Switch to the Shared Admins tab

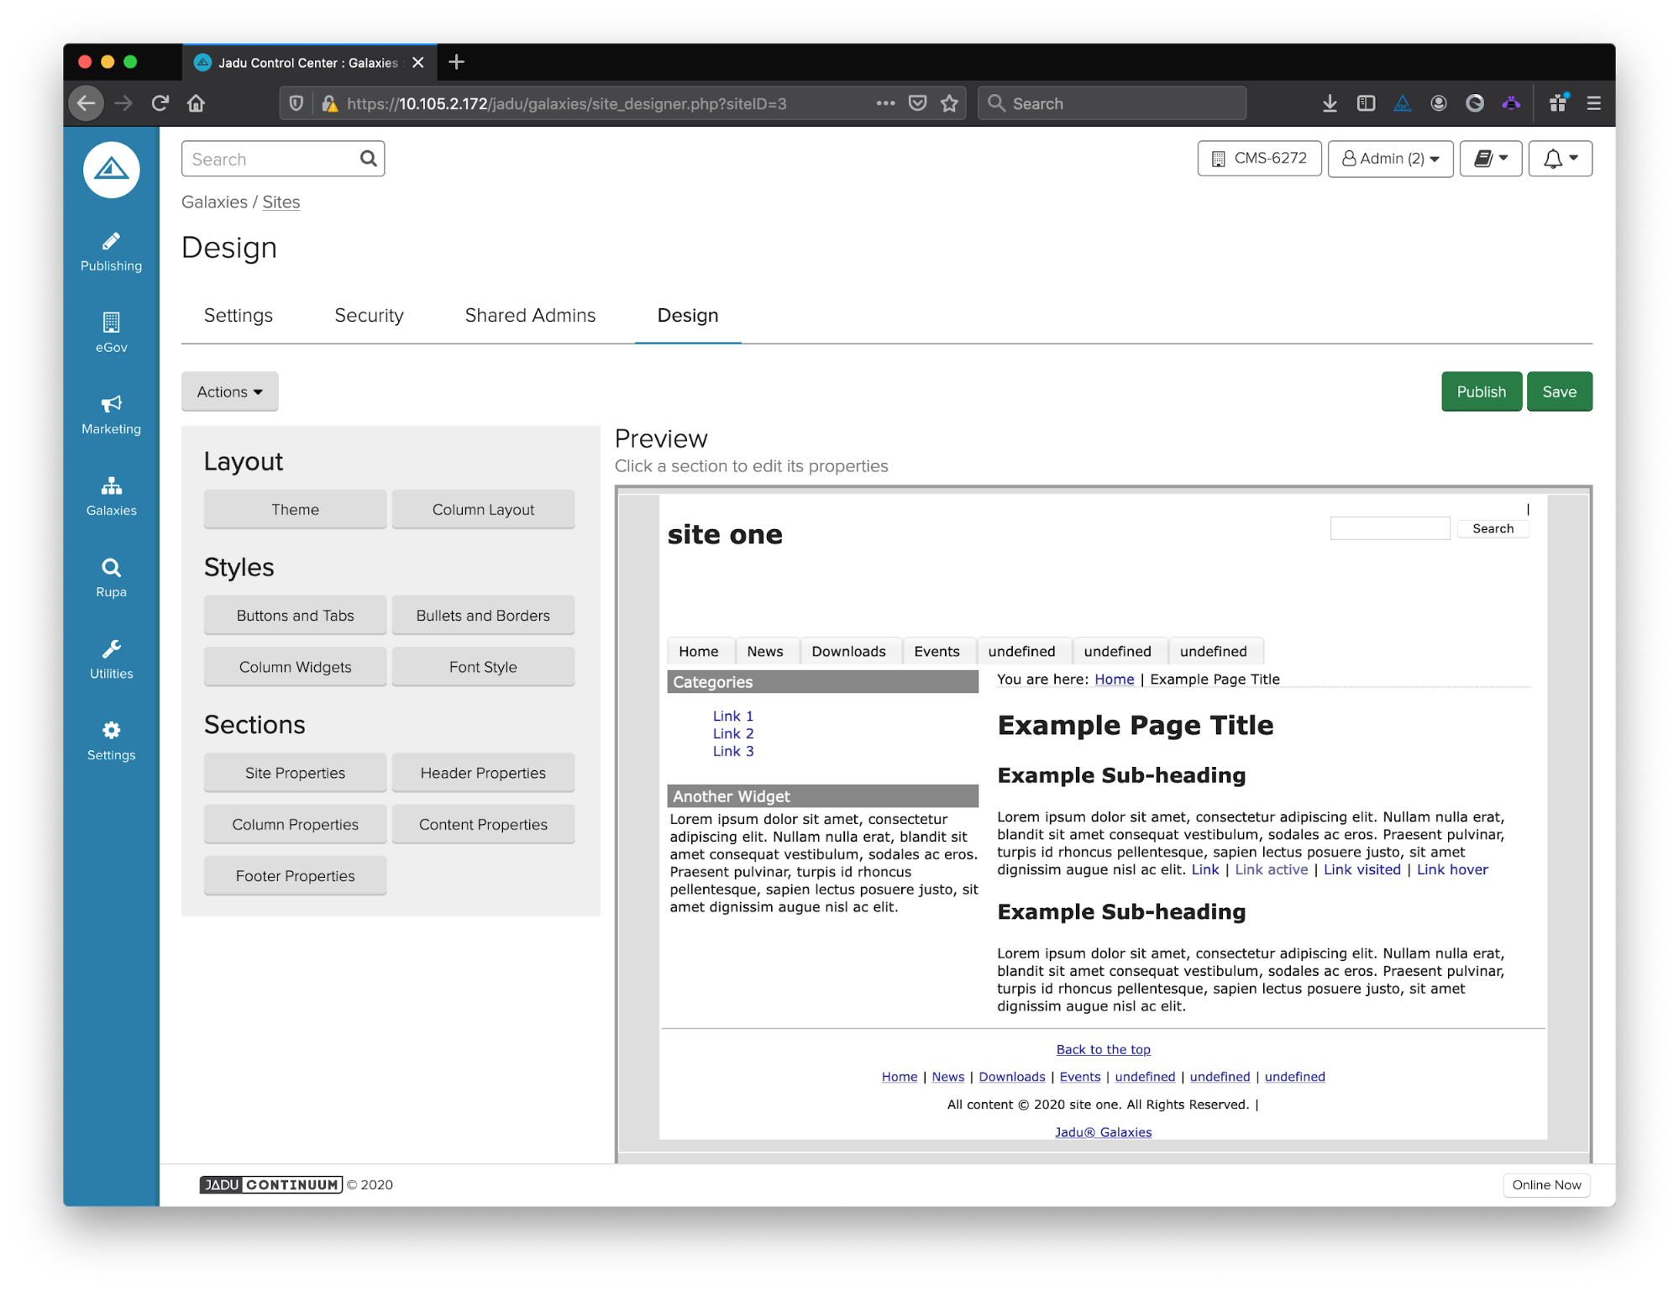pyautogui.click(x=530, y=316)
